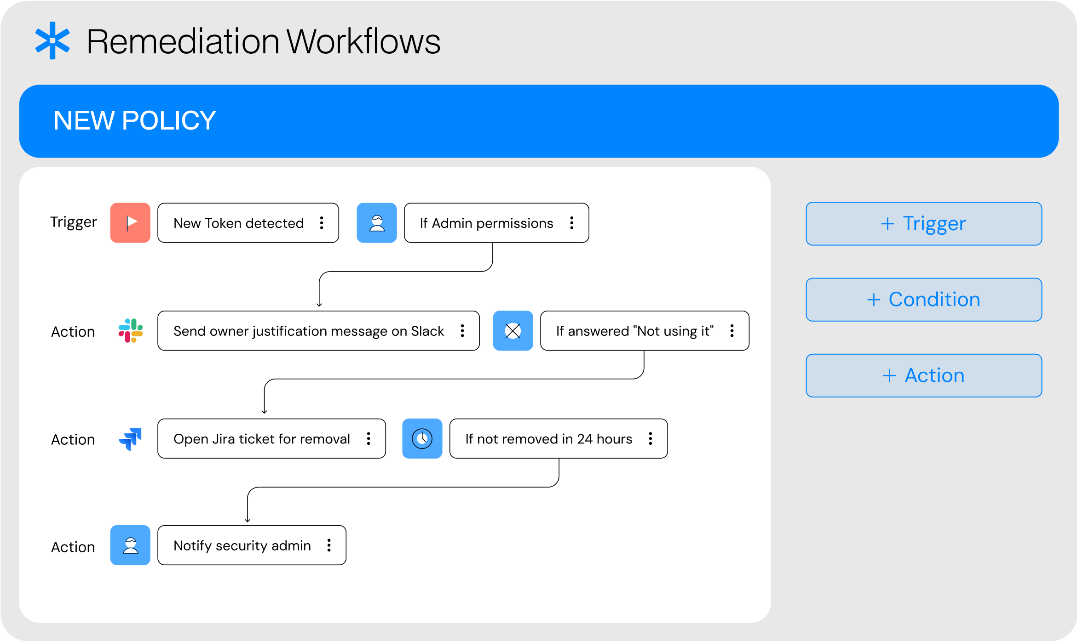Screen dimensions: 1077x641
Task: Open the If not removed in 24 hours menu
Action: [651, 438]
